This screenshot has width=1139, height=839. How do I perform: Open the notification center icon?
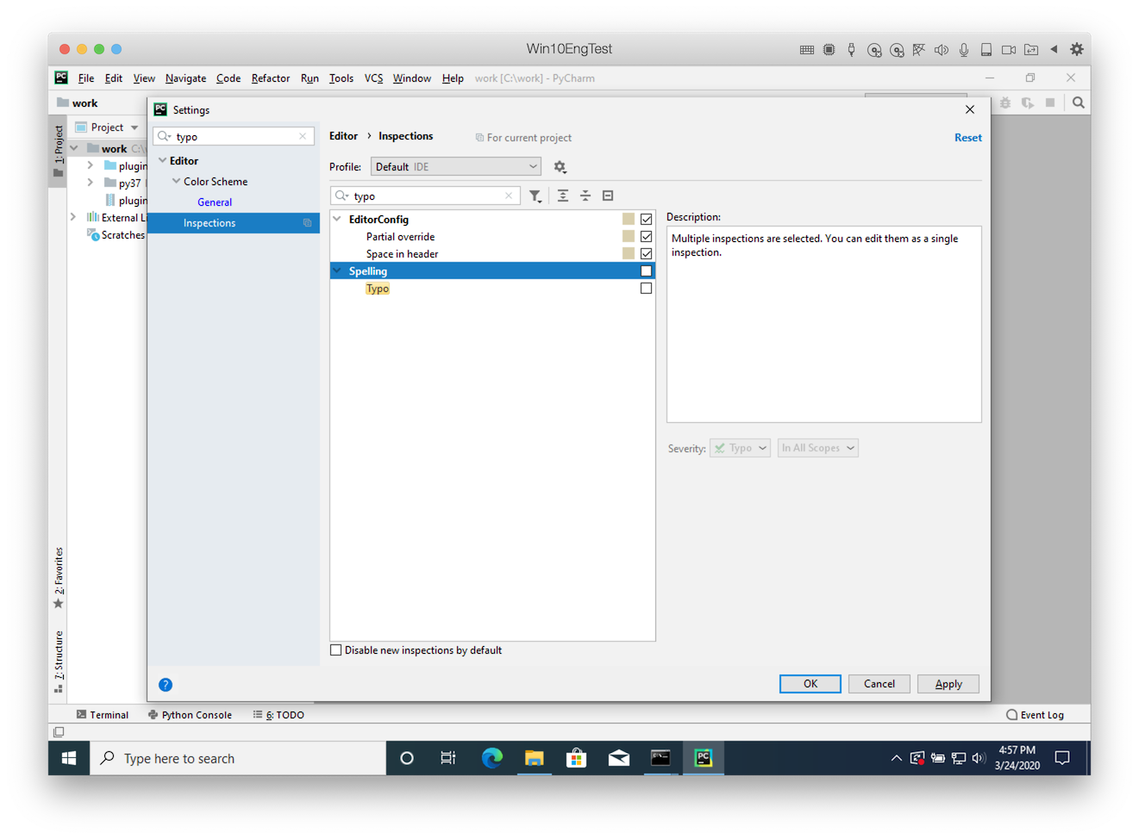click(1062, 758)
